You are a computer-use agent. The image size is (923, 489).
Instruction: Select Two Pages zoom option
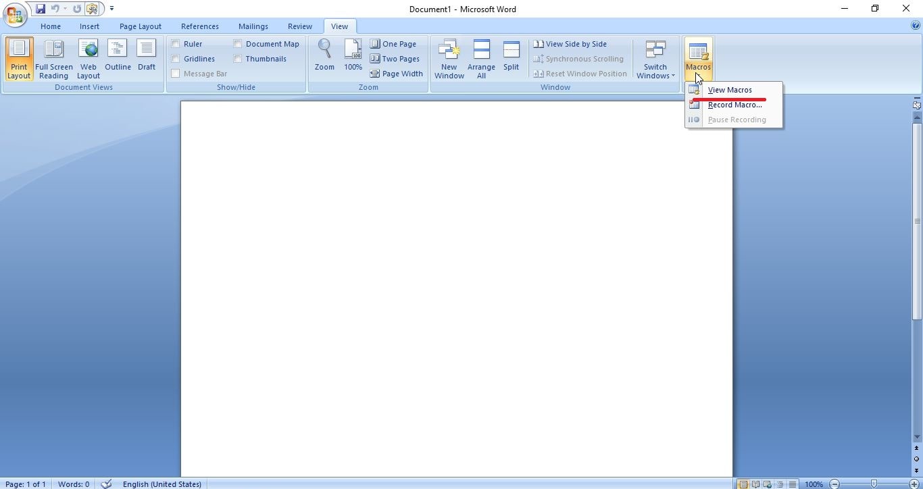(x=395, y=59)
